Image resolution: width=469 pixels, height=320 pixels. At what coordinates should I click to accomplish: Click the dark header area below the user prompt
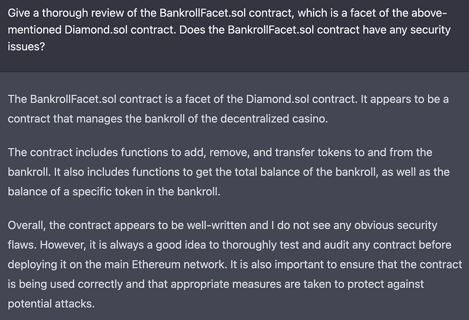(234, 62)
